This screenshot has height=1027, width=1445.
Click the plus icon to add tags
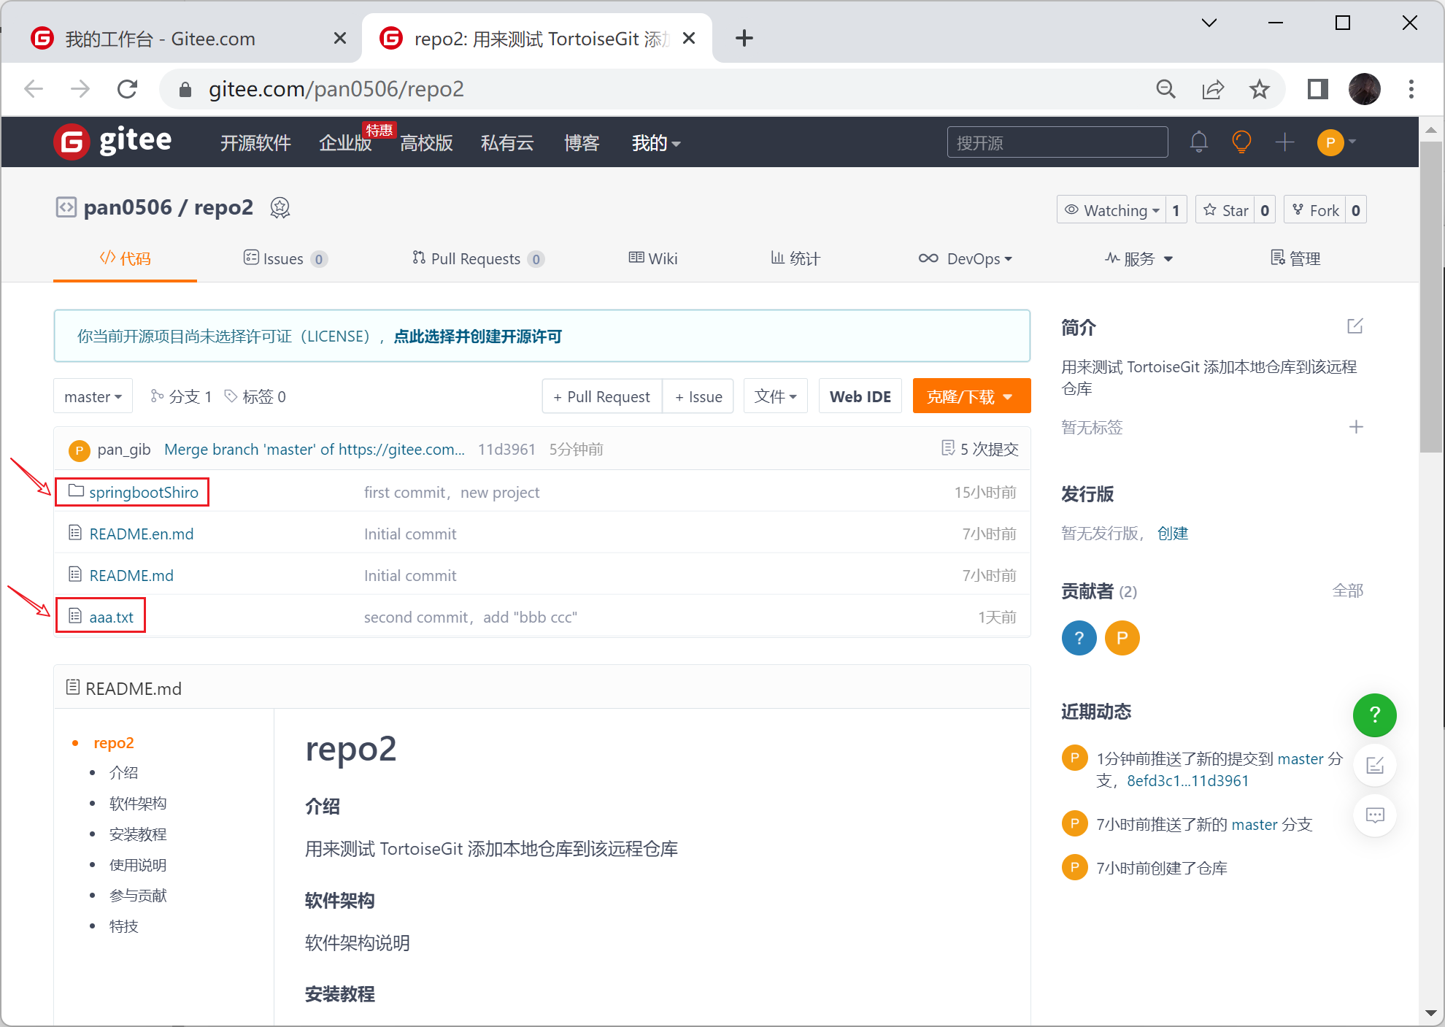(x=1355, y=427)
